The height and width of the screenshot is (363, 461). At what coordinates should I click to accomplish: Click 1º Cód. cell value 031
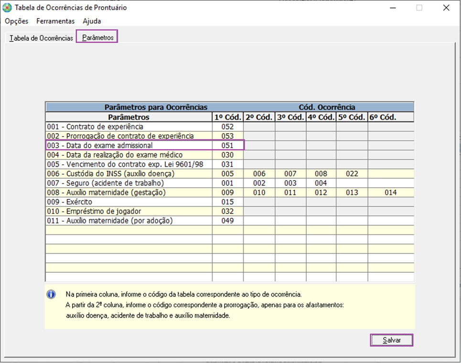pos(227,164)
